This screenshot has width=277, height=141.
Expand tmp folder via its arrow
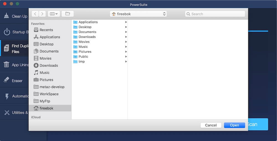(x=126, y=61)
